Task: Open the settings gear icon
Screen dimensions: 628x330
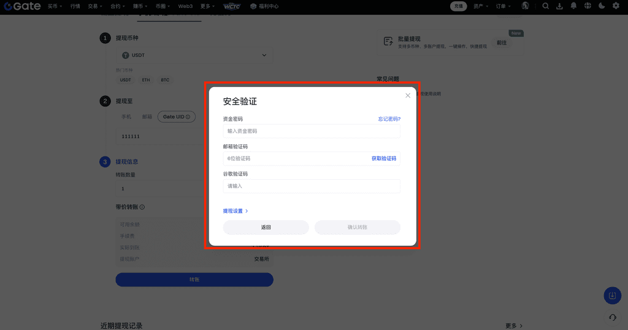Action: click(x=616, y=6)
